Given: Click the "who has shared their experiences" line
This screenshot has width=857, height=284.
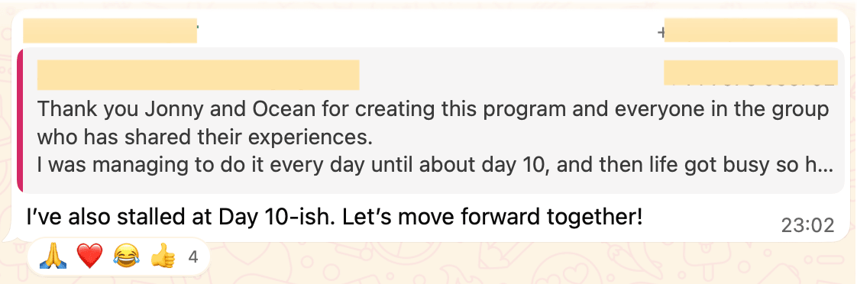Looking at the screenshot, I should pos(205,137).
